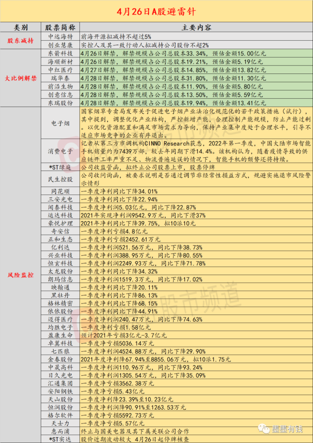Select the stock name '日久光电'
This screenshot has width=313, height=443.
coord(60,375)
